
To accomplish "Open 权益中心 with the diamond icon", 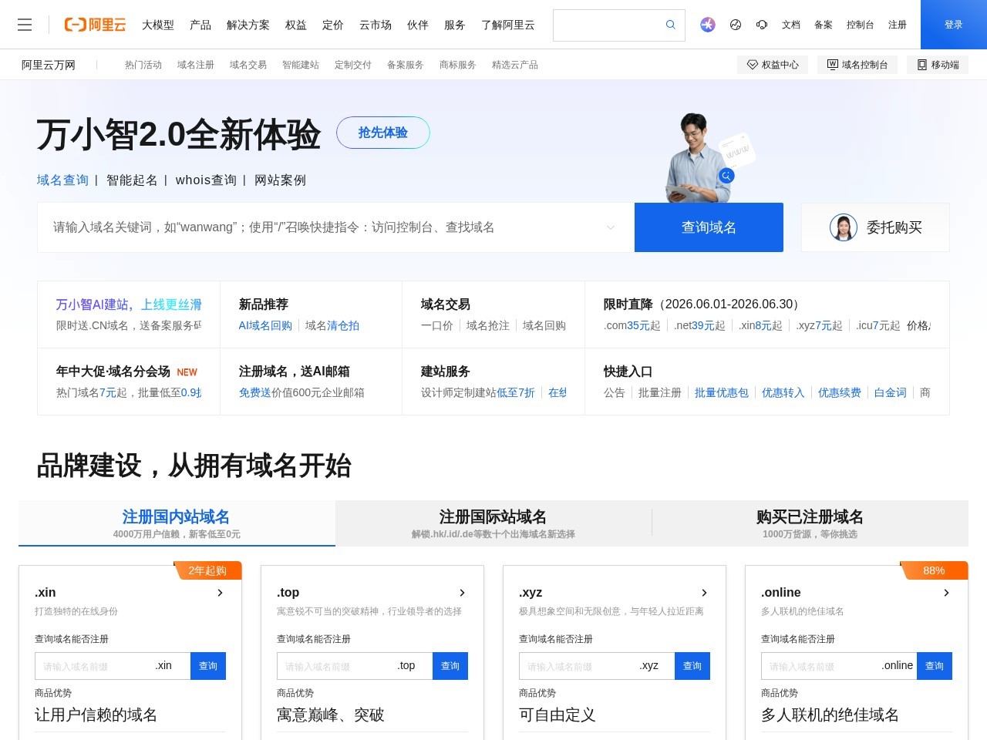I will 773,65.
